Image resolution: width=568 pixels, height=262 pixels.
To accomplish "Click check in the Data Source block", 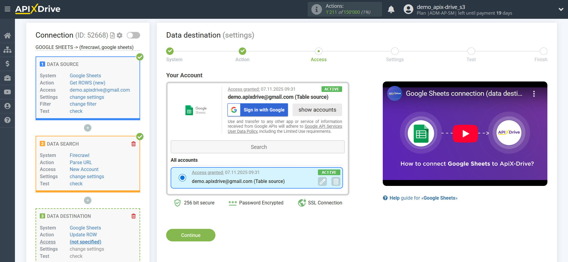I will pos(76,111).
